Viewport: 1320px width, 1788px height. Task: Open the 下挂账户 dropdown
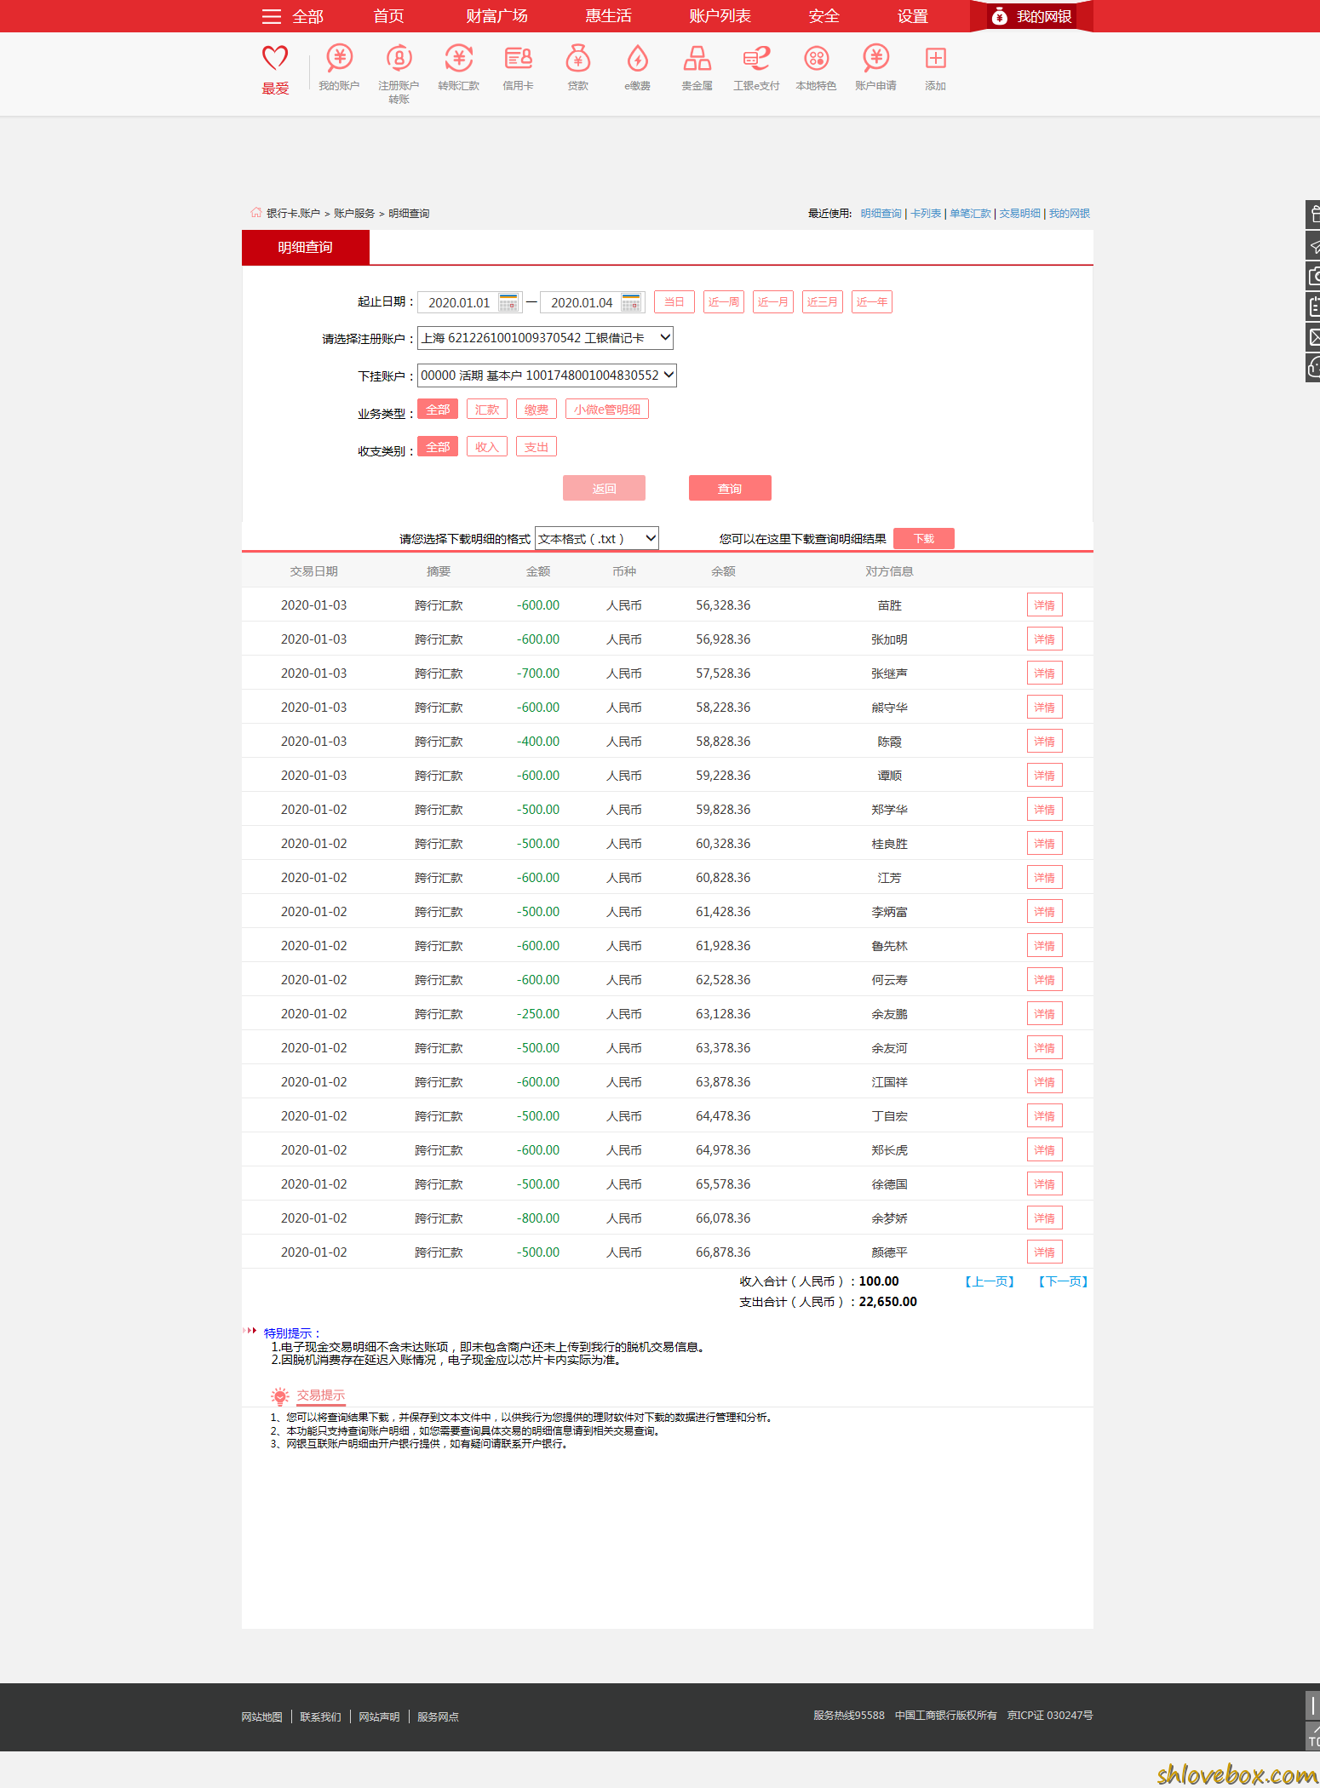547,375
